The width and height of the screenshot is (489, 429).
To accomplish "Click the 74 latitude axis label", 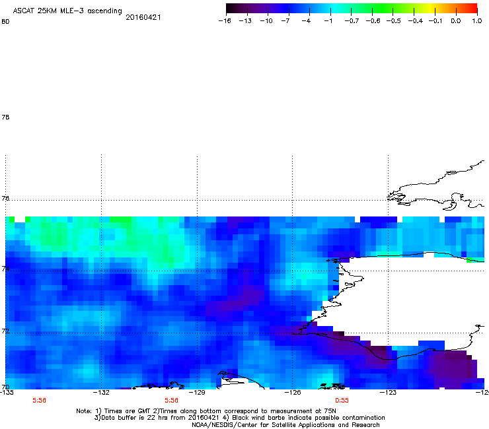I will [5, 269].
